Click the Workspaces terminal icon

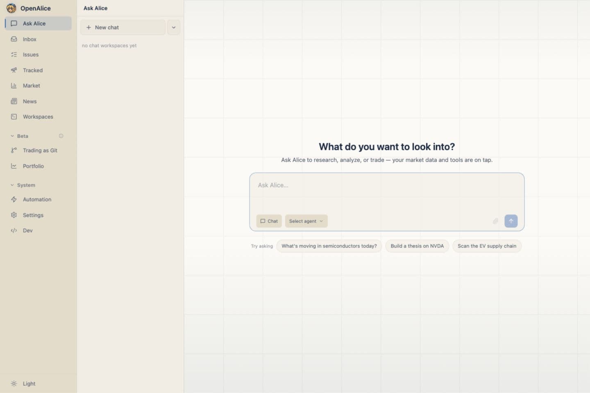click(x=14, y=117)
